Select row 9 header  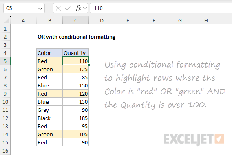click(5, 94)
